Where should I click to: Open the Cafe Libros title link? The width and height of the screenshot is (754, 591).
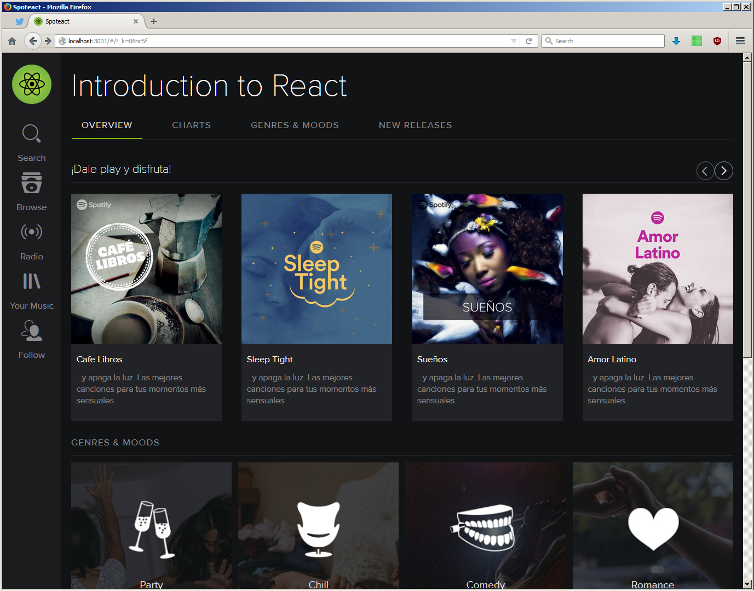tap(99, 360)
